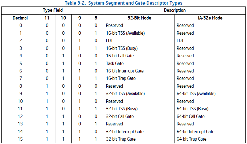Select the 64-bit TSS (Available) cell
Image resolution: width=247 pixels, height=144 pixels.
(x=196, y=94)
